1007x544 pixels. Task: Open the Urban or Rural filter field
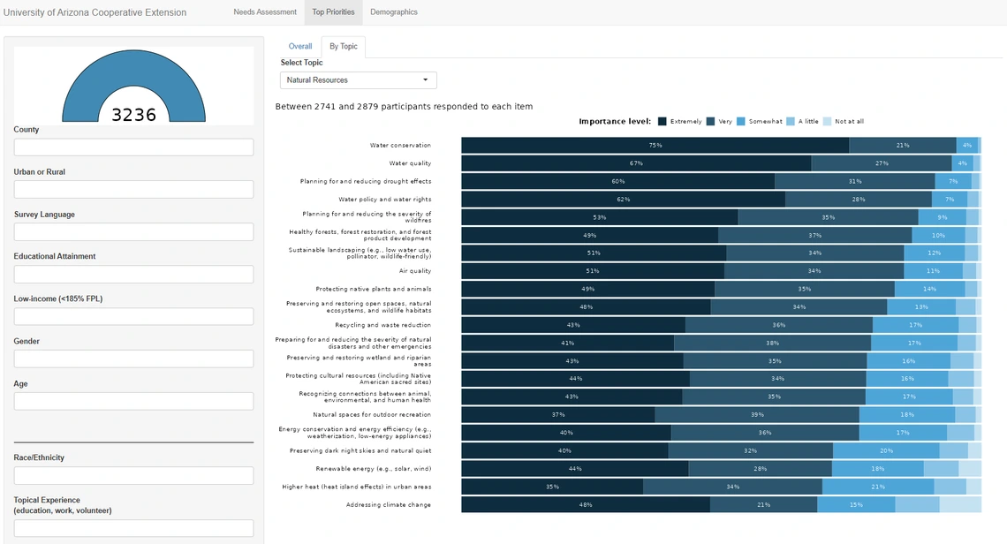(133, 190)
